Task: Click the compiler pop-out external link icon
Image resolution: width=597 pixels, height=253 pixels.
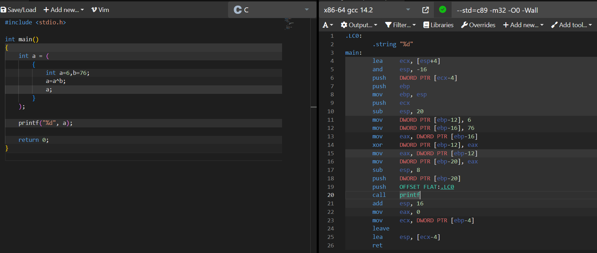Action: coord(425,10)
